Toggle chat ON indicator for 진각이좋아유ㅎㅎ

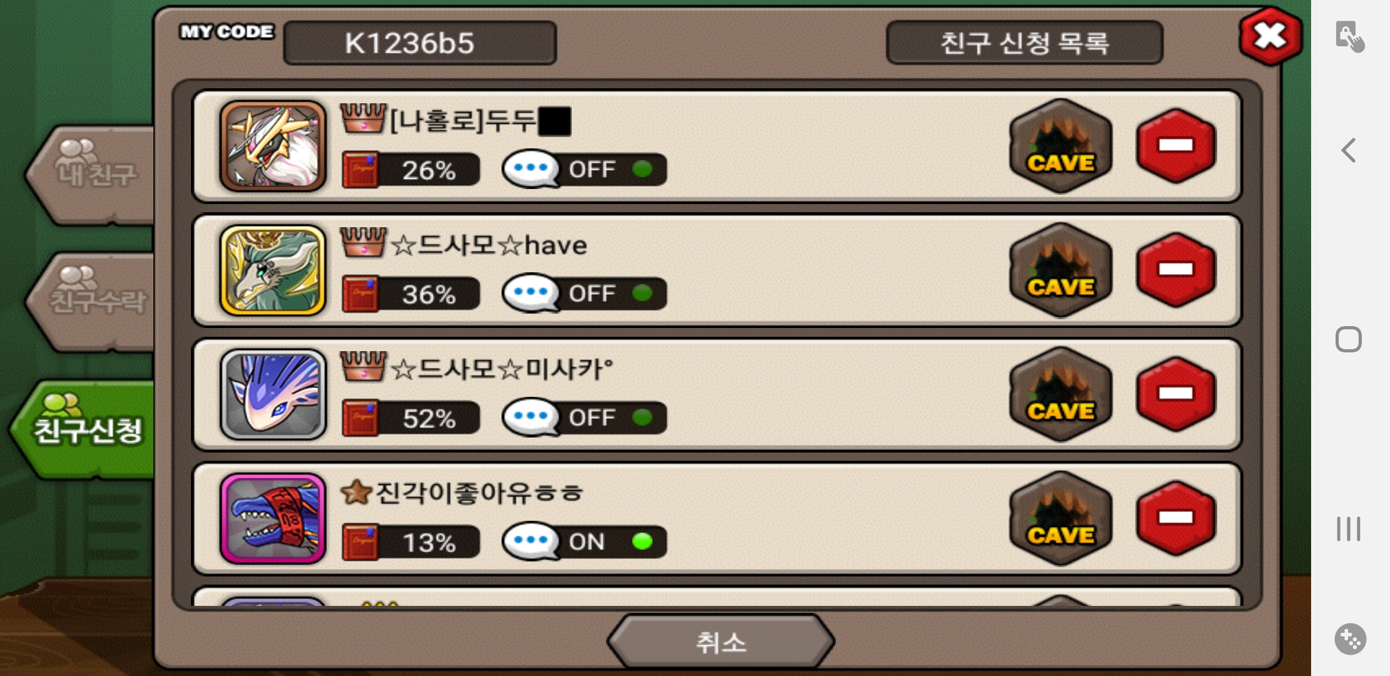pos(584,541)
